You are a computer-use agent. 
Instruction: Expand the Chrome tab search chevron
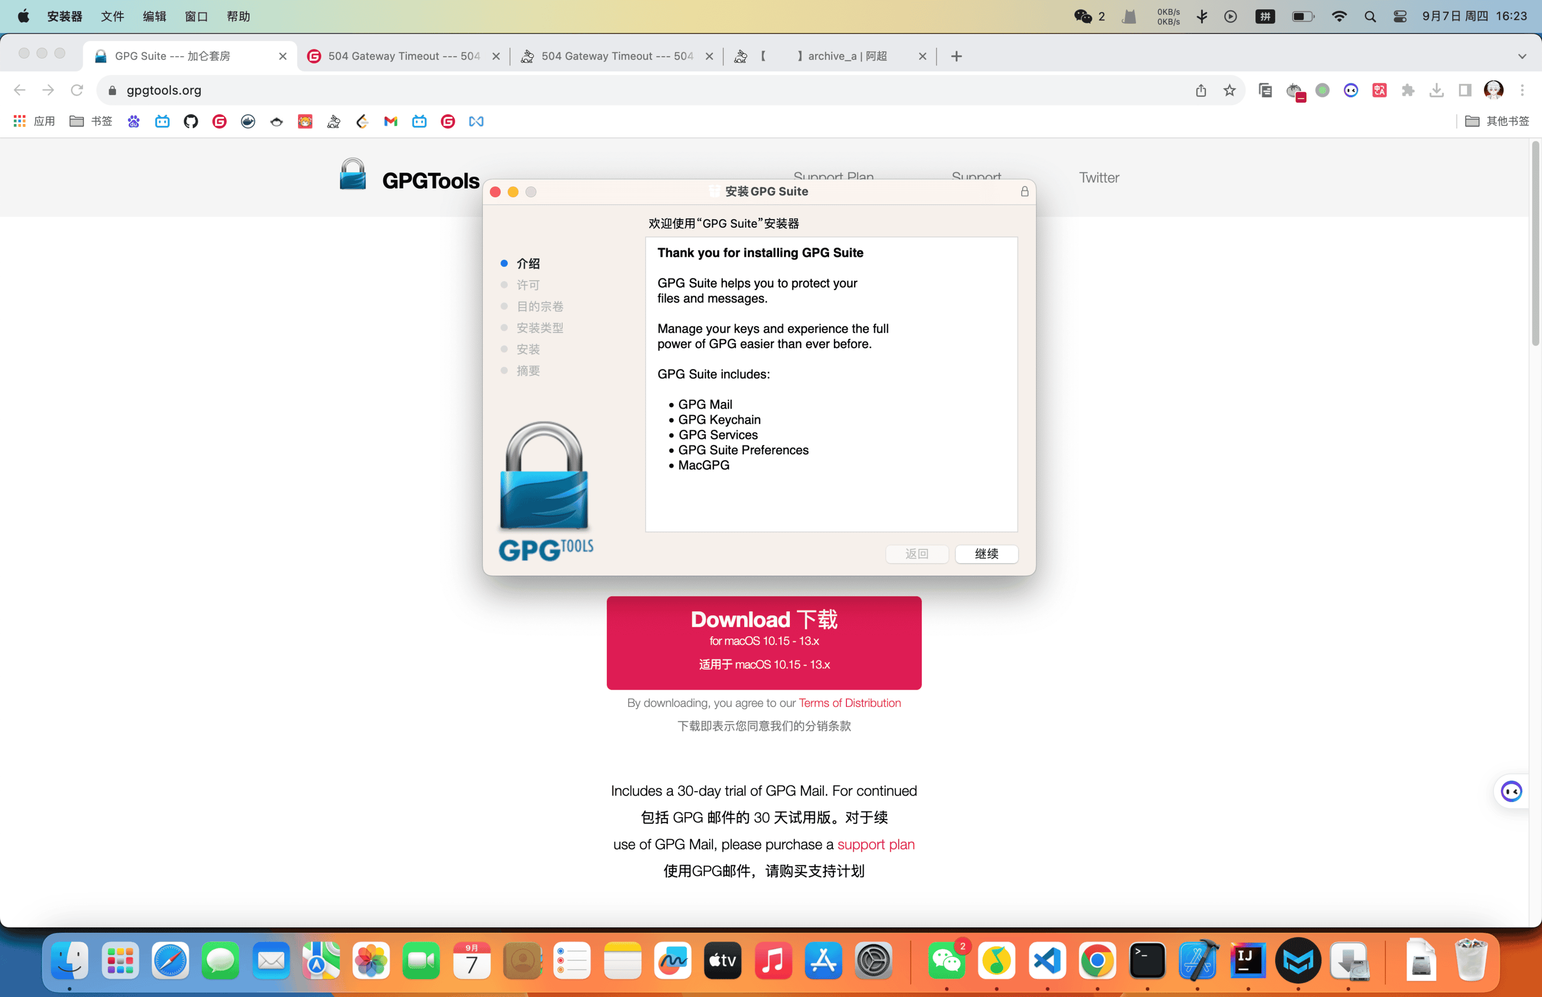coord(1522,57)
